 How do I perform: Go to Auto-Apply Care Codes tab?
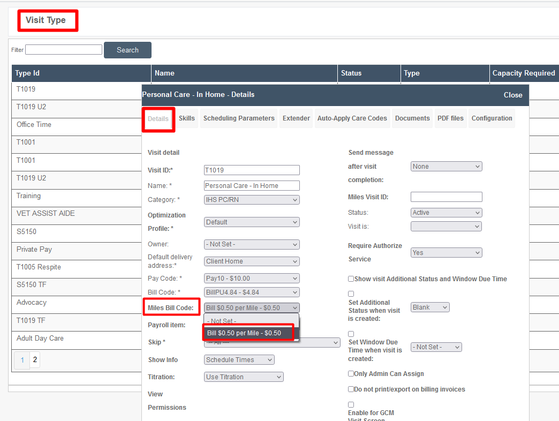[x=352, y=118]
